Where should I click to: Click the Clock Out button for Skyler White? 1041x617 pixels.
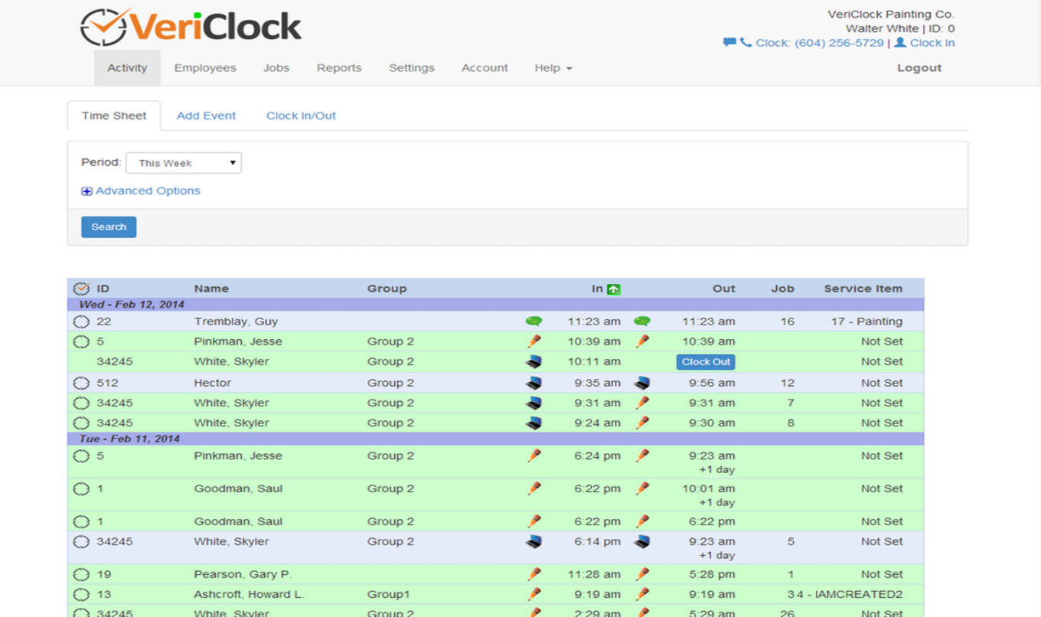coord(705,361)
